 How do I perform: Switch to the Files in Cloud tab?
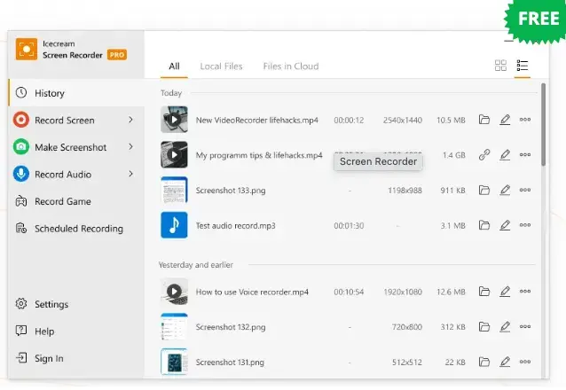coord(290,66)
